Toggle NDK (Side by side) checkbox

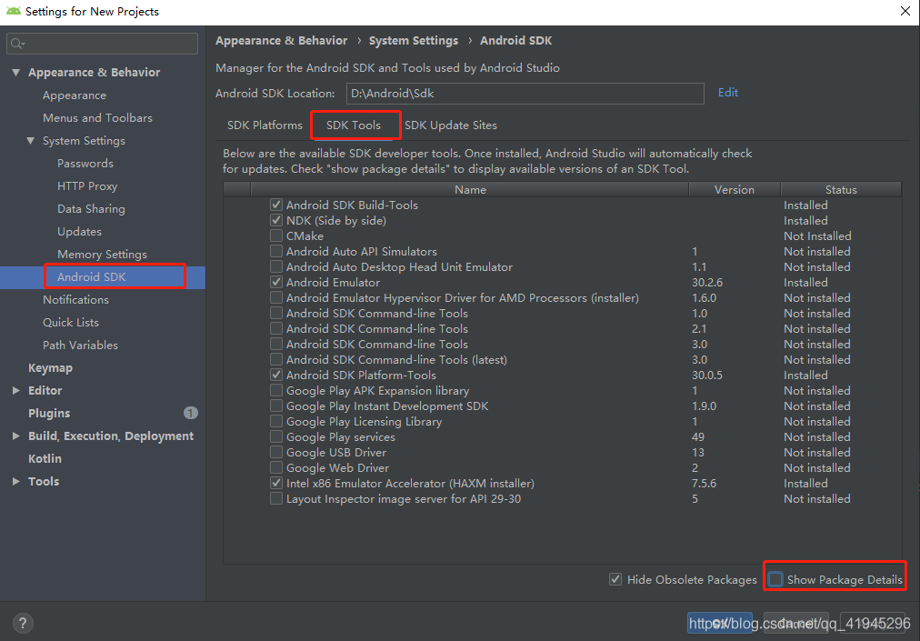[x=275, y=220]
